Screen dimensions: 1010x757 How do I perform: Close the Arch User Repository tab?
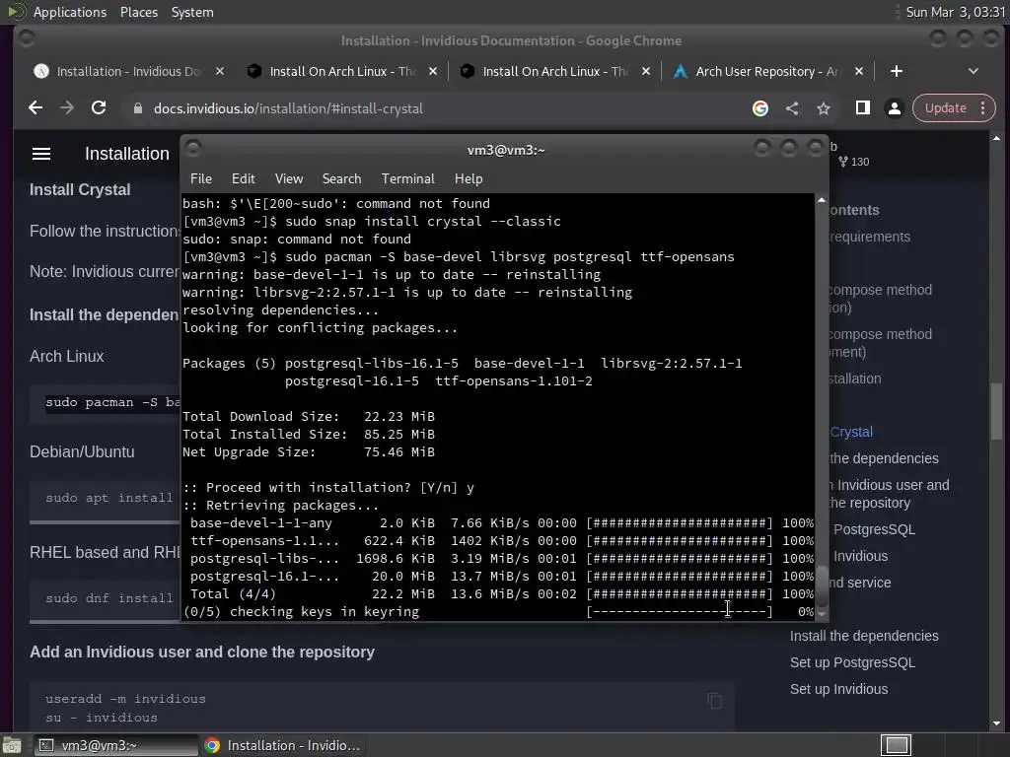(859, 71)
